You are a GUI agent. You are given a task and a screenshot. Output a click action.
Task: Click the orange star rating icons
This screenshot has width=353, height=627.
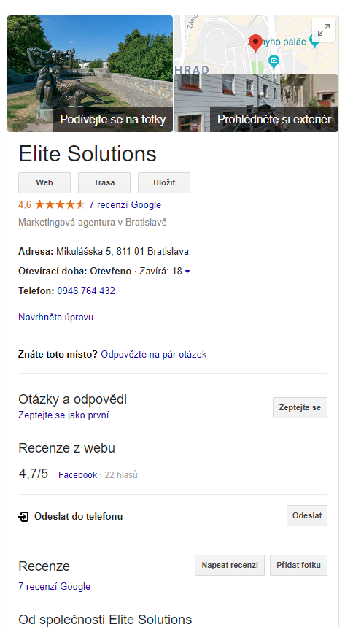[x=60, y=204]
